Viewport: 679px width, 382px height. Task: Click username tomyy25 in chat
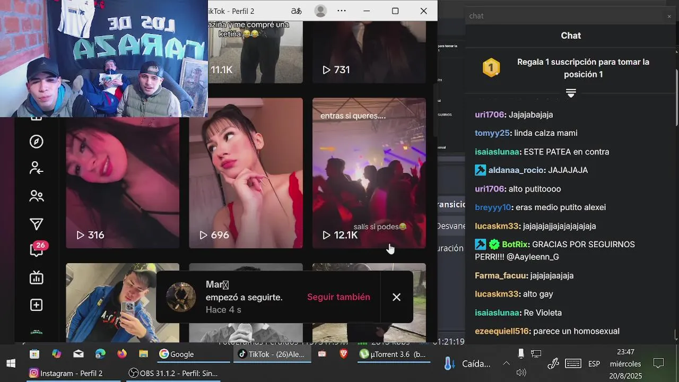coord(492,133)
